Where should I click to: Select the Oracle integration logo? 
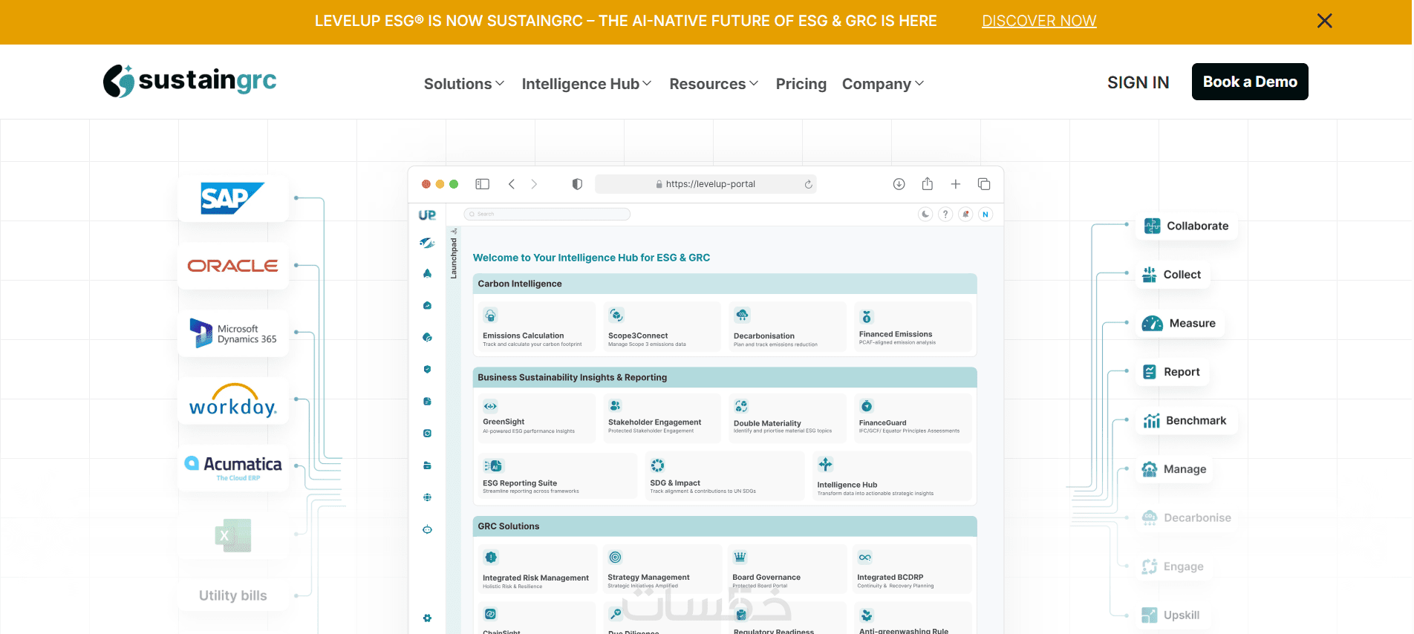(x=232, y=266)
